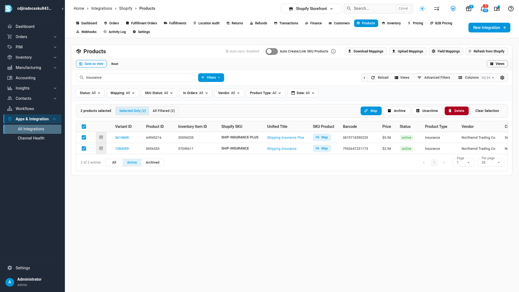This screenshot has width=519, height=292.
Task: Open the documentation book icon
Action: (x=497, y=9)
